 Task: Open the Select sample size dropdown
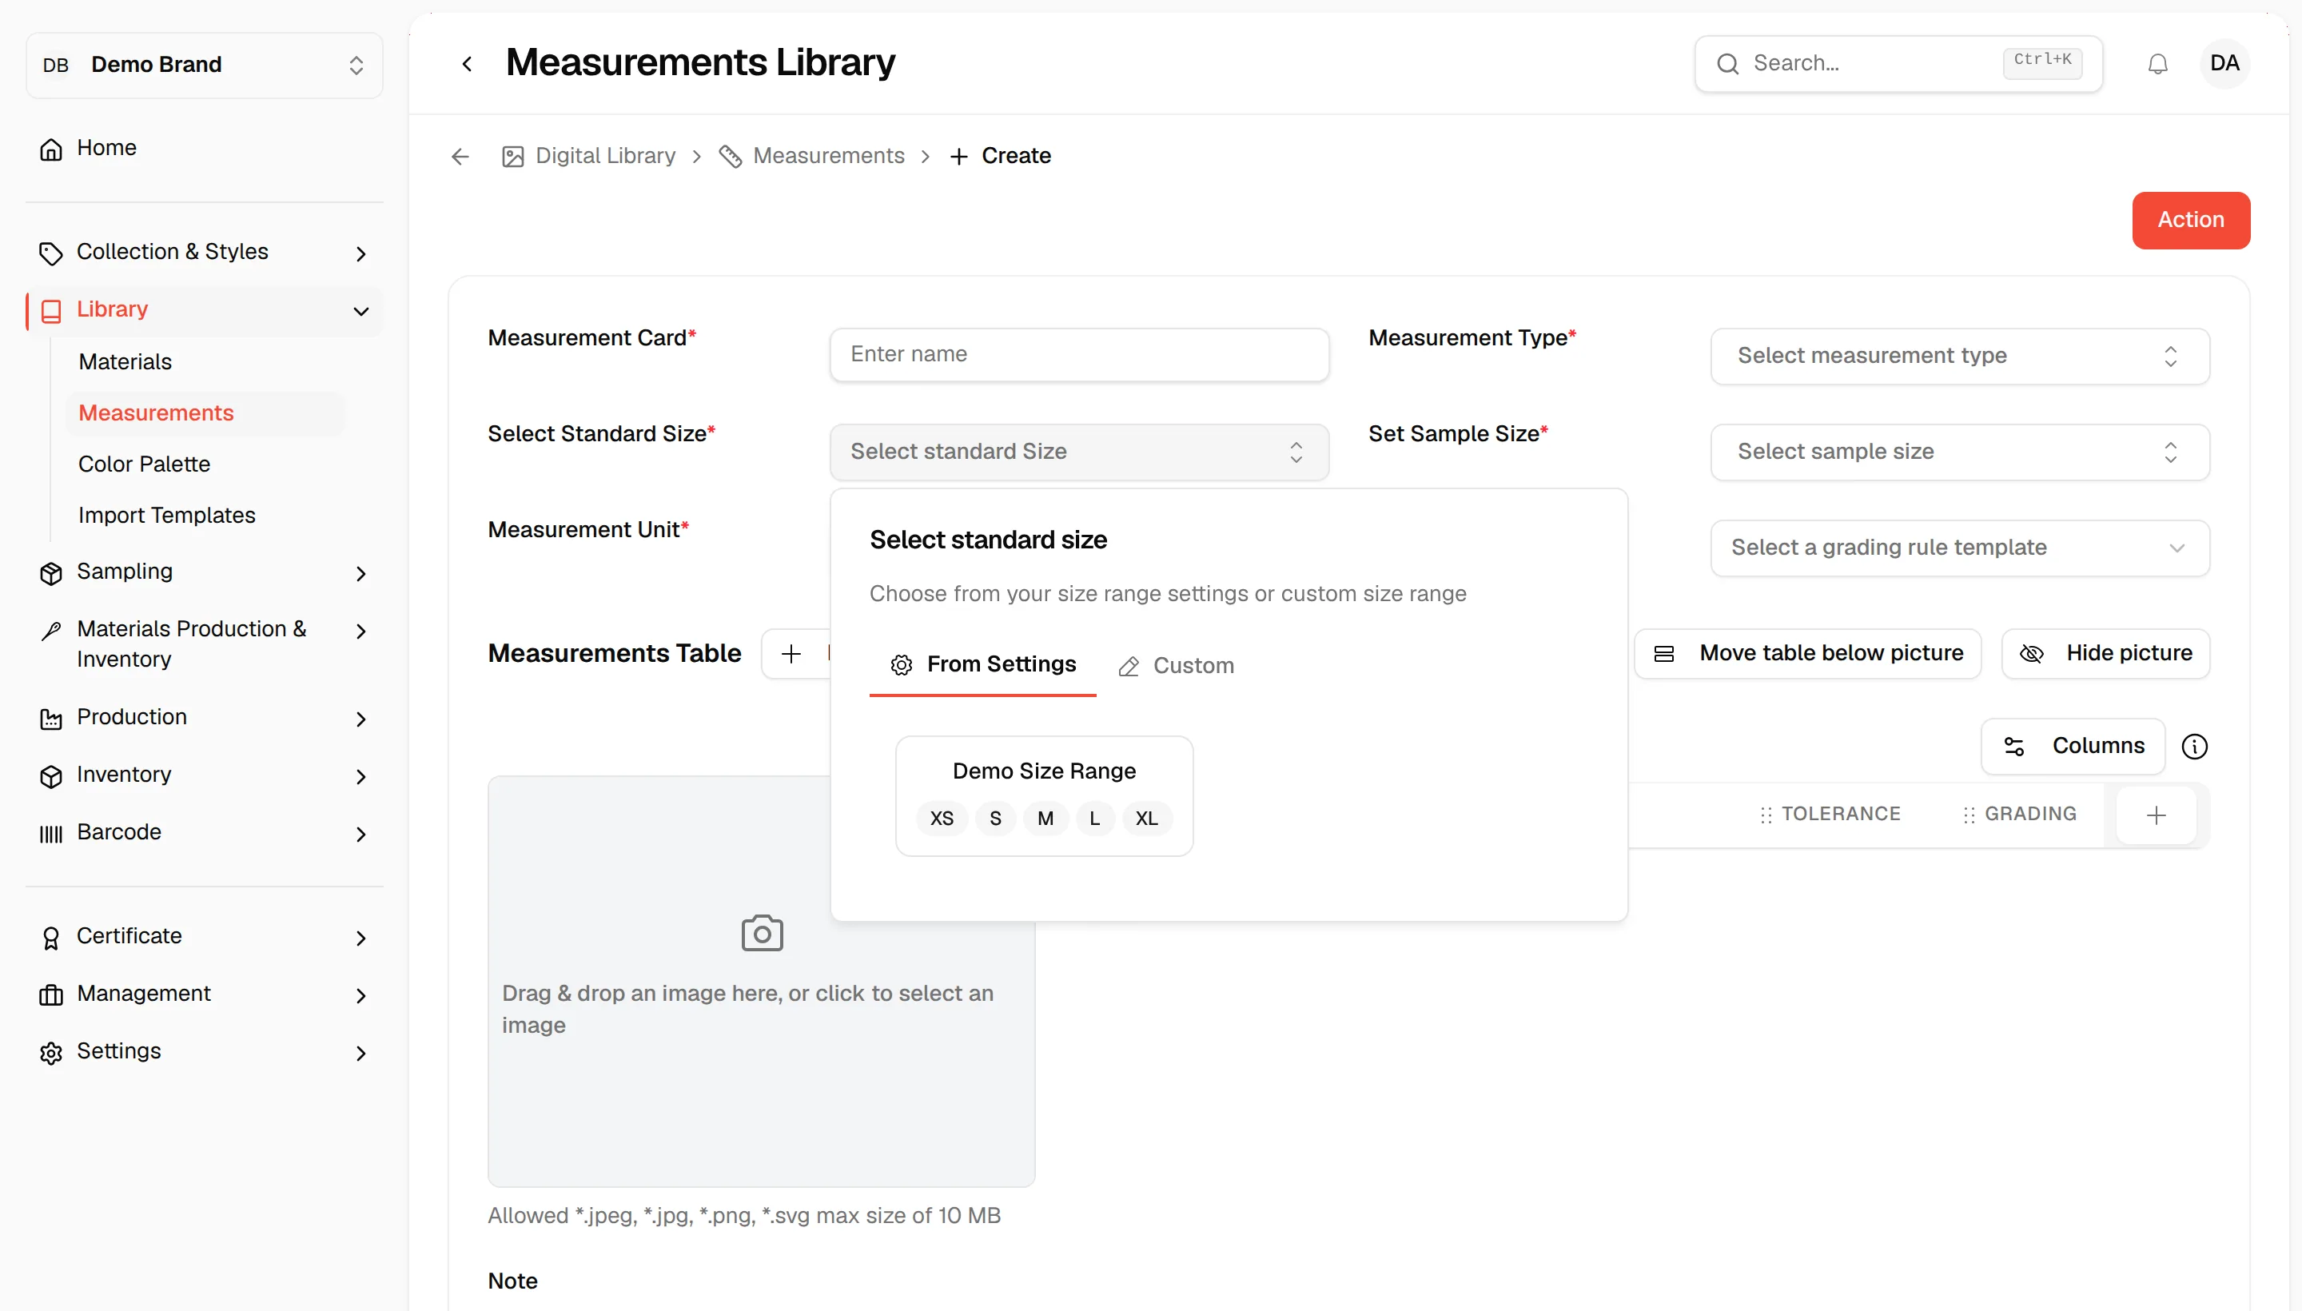1959,452
